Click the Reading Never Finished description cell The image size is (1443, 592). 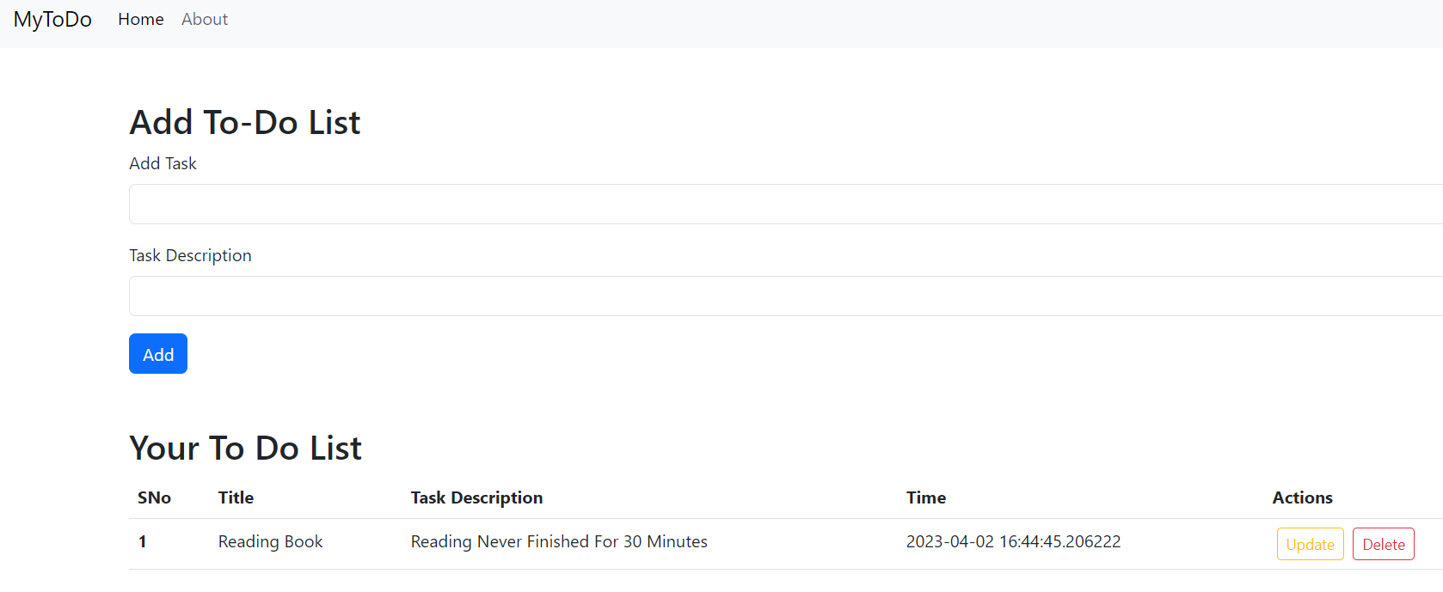(559, 542)
